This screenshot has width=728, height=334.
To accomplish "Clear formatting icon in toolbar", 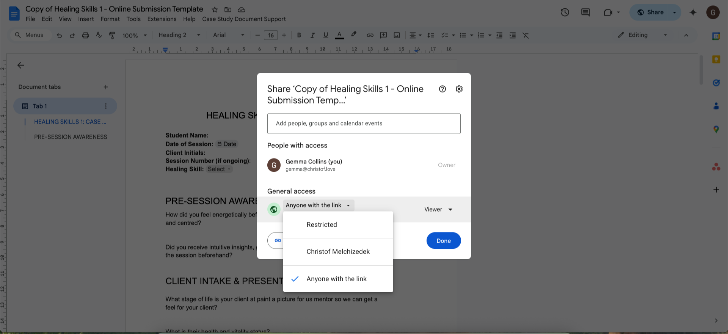I will [x=526, y=35].
